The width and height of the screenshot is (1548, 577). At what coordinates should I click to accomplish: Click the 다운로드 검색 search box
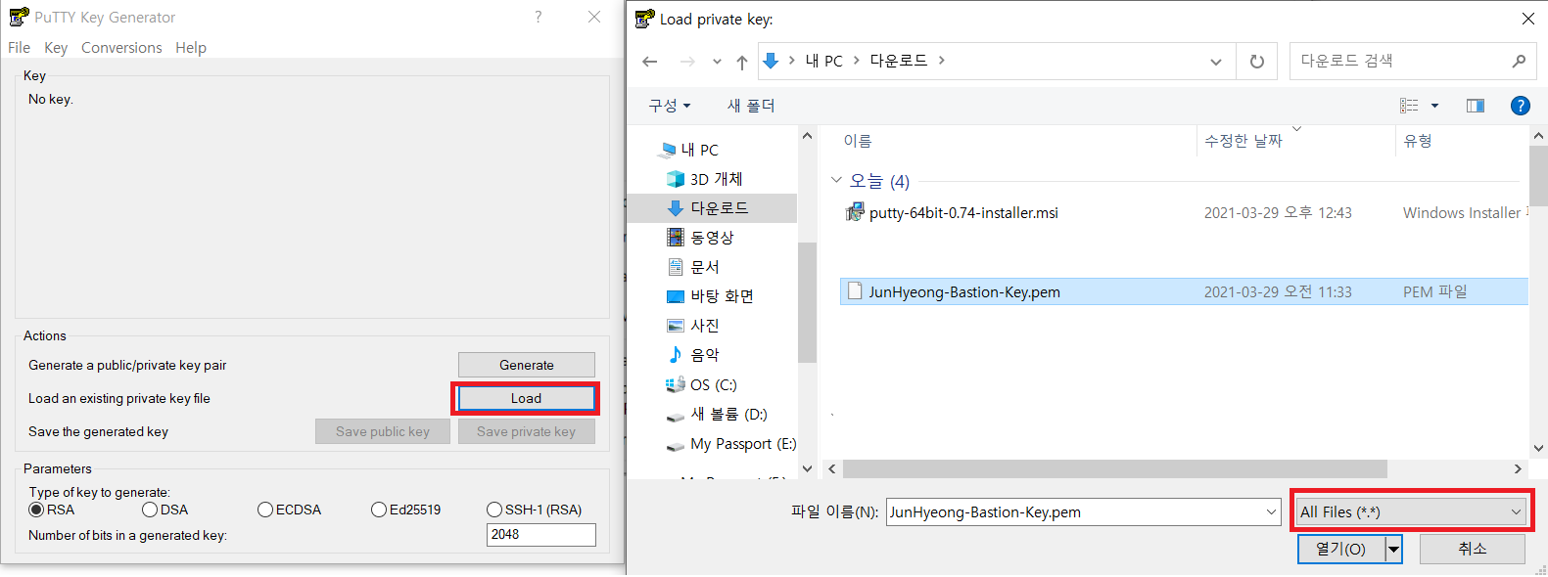(x=1412, y=61)
